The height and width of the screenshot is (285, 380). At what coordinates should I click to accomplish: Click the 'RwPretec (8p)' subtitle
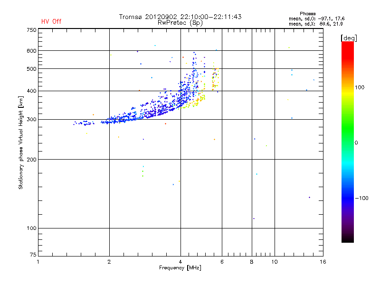point(180,23)
